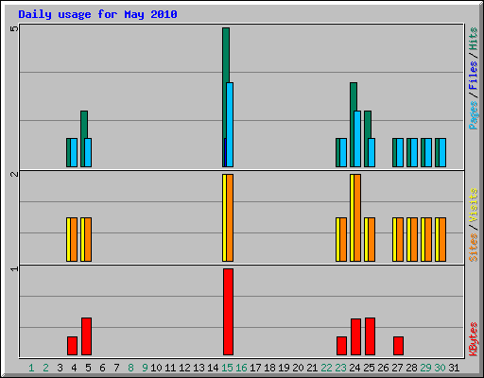Click the orange Sites bar for day 15
484x378 pixels.
point(230,217)
